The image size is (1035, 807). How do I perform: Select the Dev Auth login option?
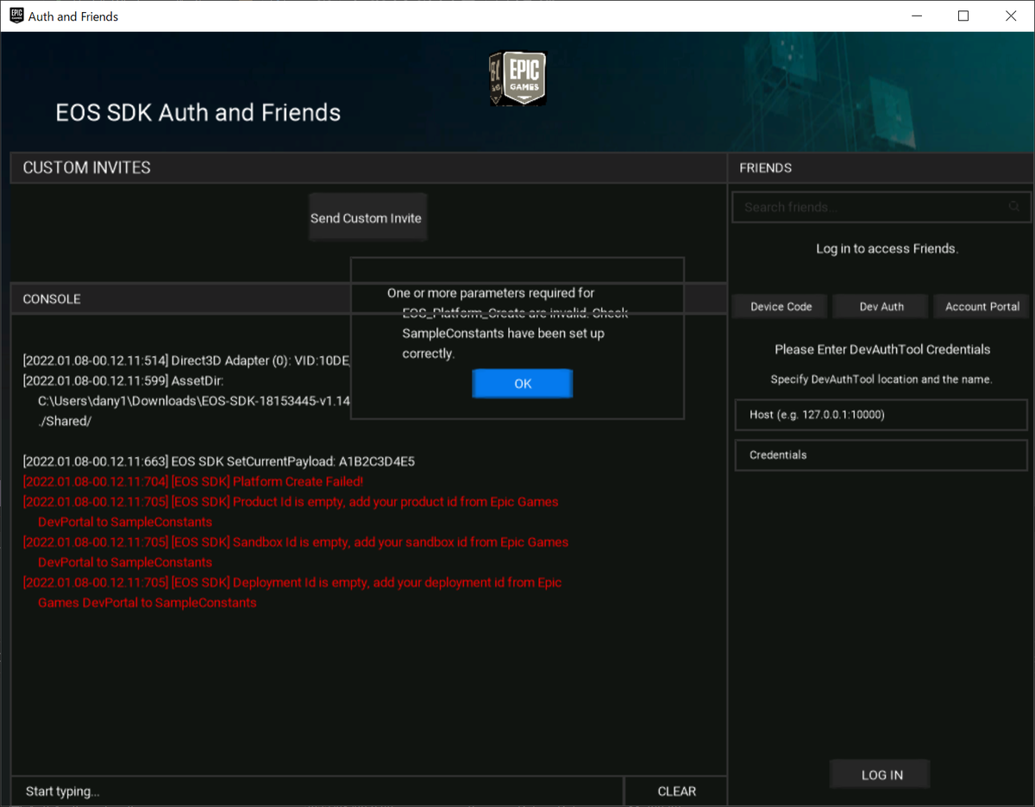881,307
